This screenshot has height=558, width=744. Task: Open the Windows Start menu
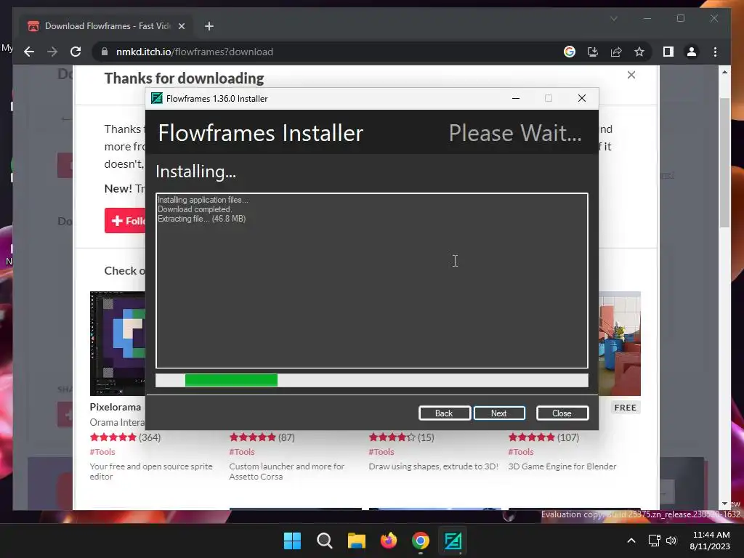[292, 541]
